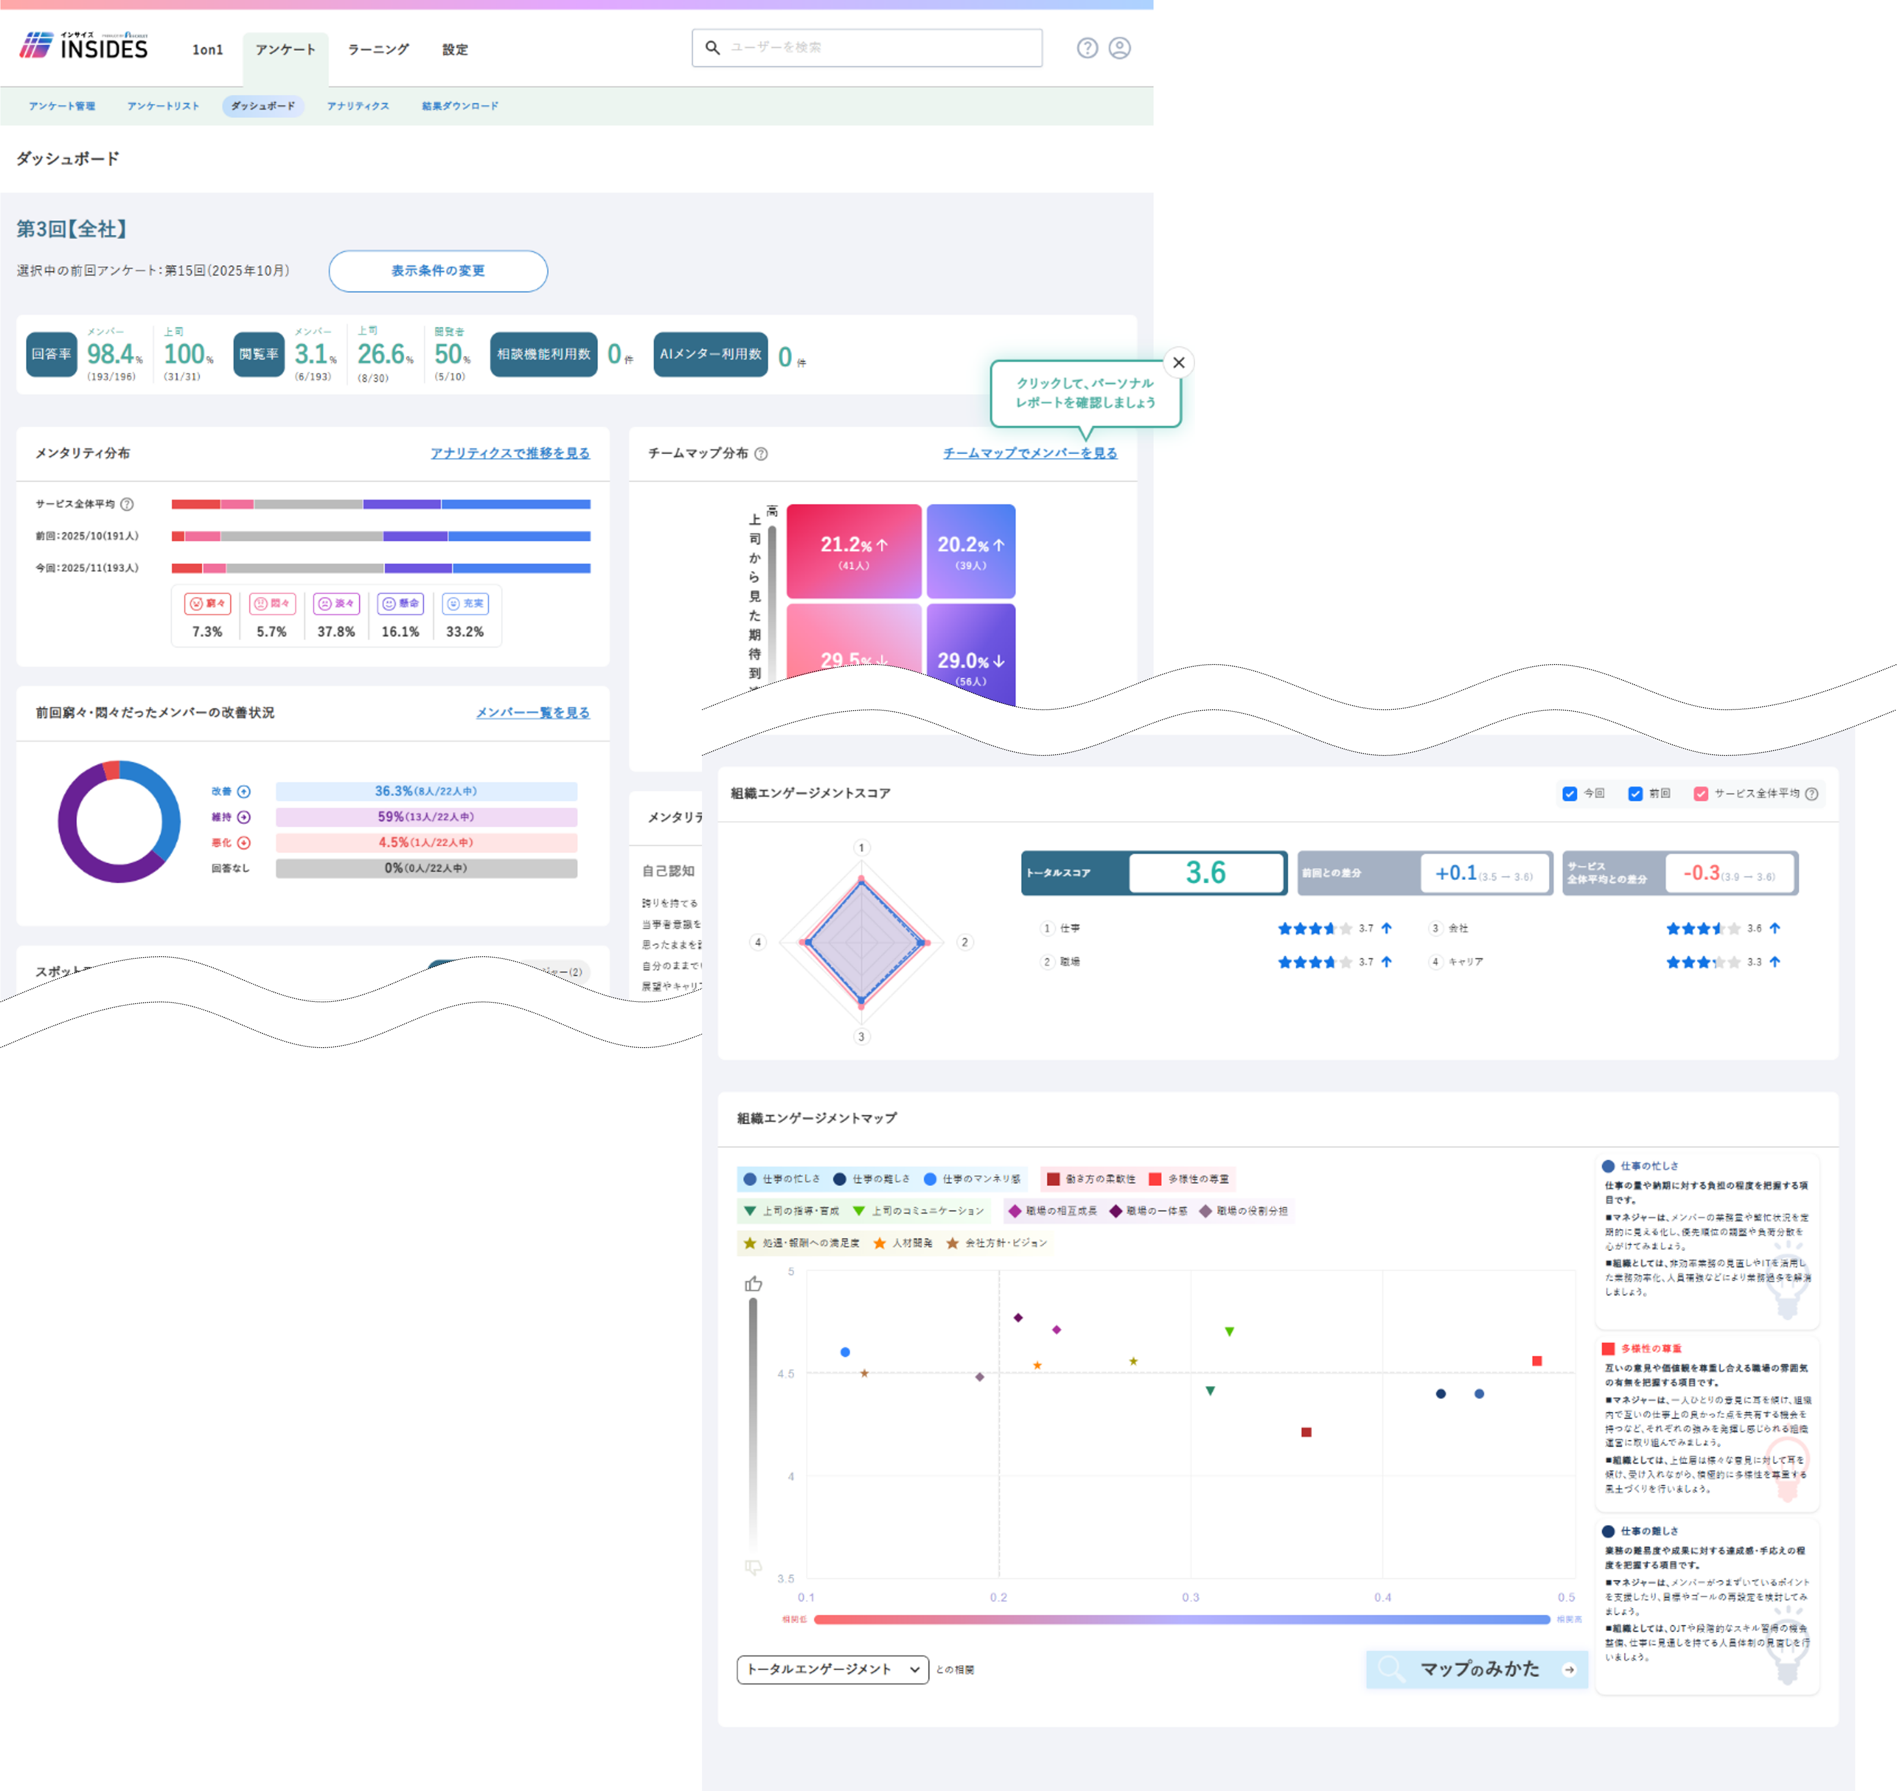
Task: Toggle 上司の指導・育成 legend item
Action: [792, 1211]
